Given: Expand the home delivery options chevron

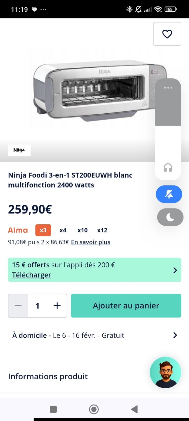Looking at the screenshot, I should coord(175,335).
